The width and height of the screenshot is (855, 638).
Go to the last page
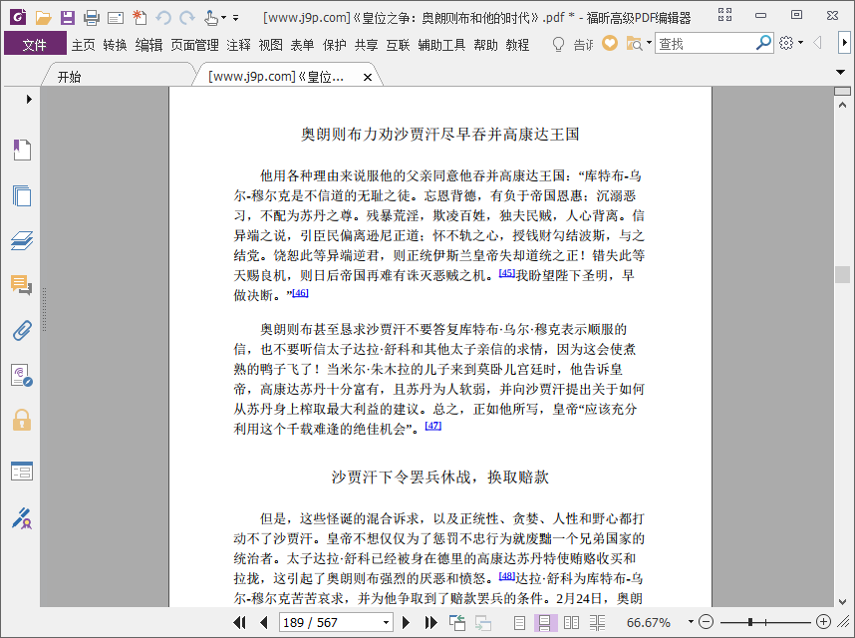(x=430, y=622)
